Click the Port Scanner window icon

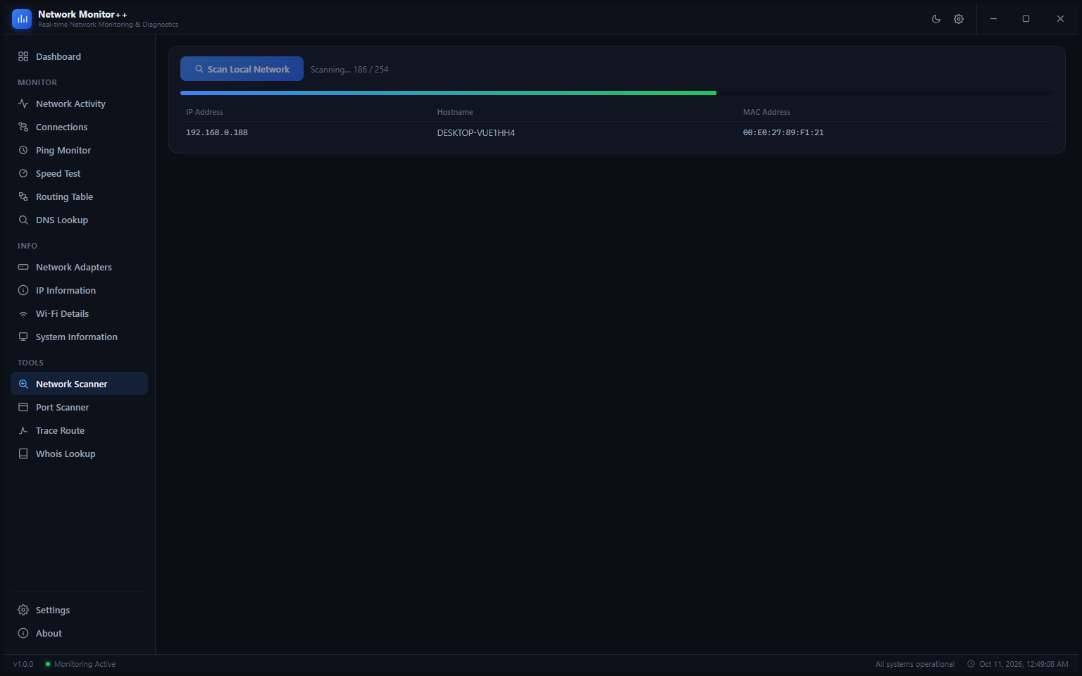[23, 407]
